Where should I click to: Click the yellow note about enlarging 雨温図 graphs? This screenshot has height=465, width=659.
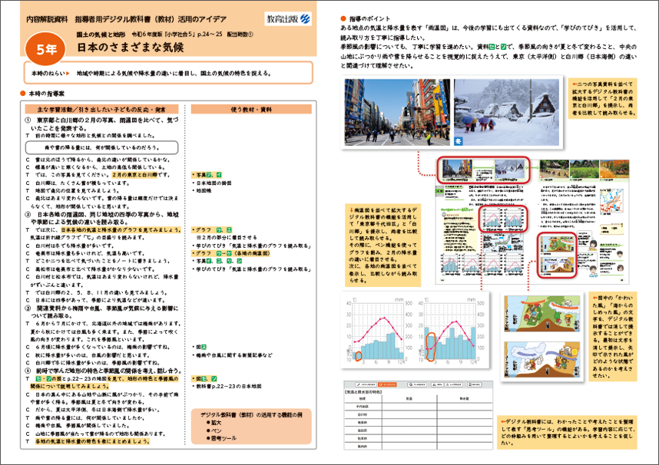point(382,246)
